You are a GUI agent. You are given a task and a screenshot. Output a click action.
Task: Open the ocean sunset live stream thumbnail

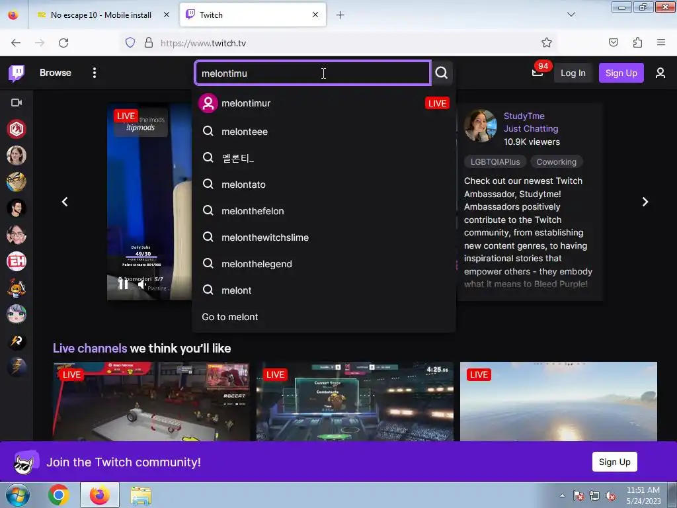pos(558,402)
